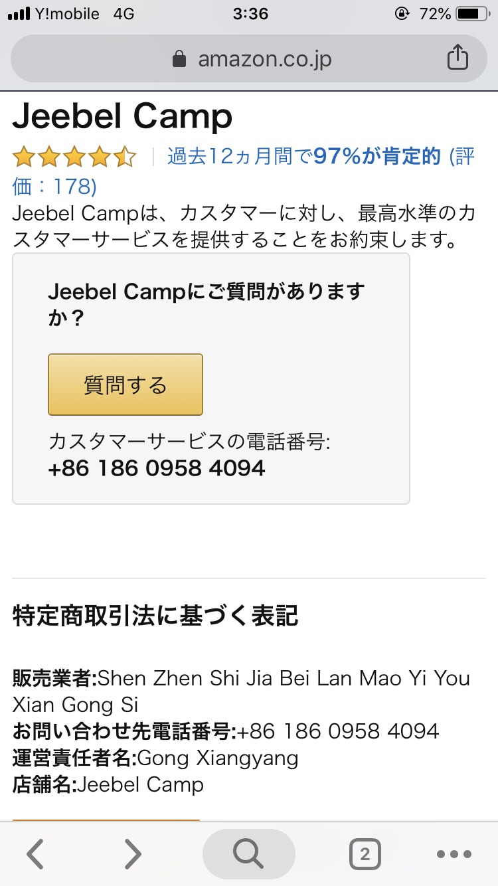Viewport: 498px width, 886px height.
Task: Tap the 特定商取引法に基づく表記 heading
Action: tap(155, 616)
